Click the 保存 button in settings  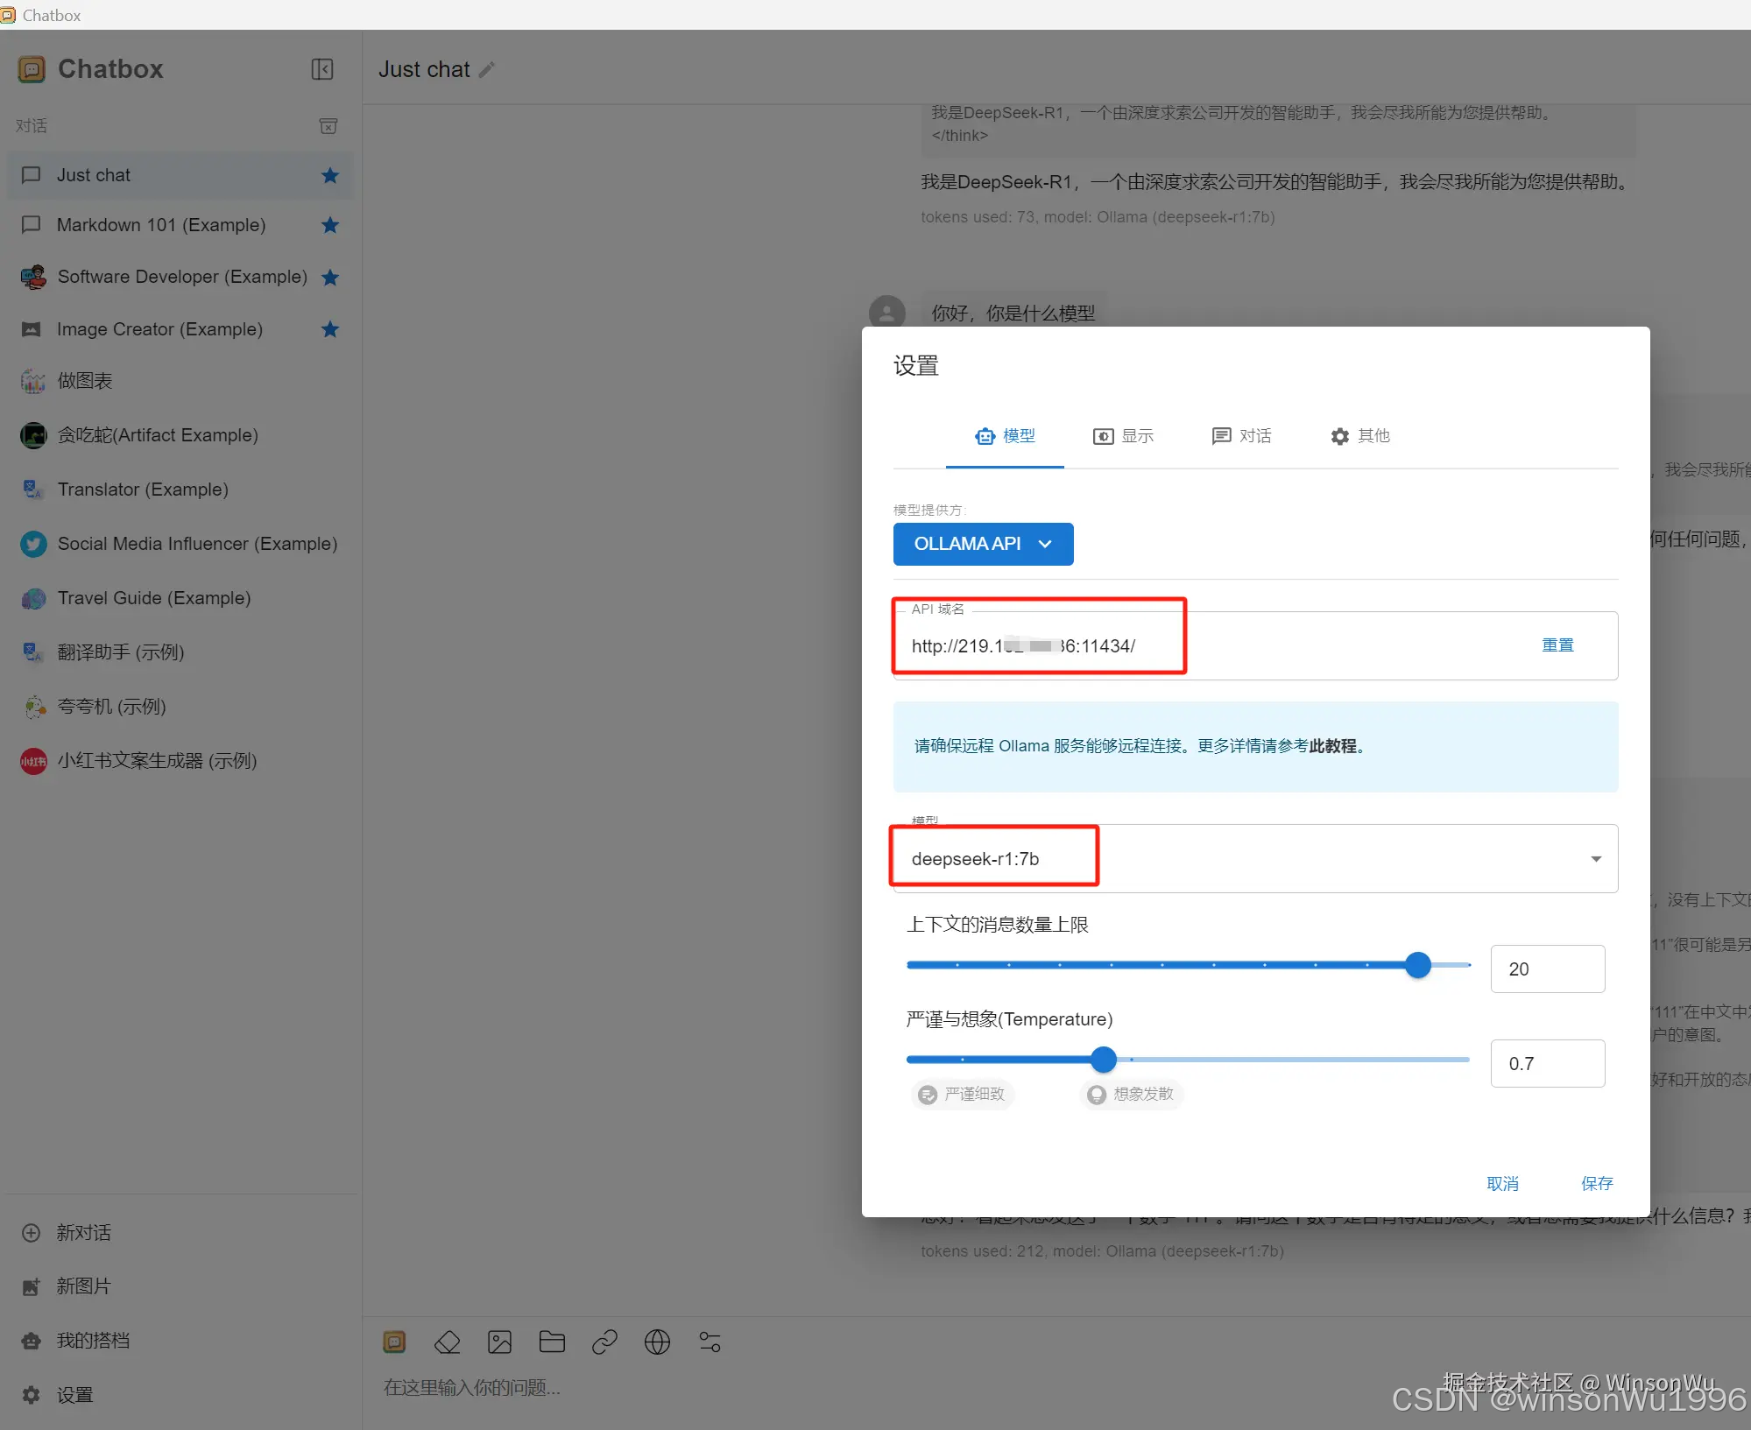tap(1596, 1183)
